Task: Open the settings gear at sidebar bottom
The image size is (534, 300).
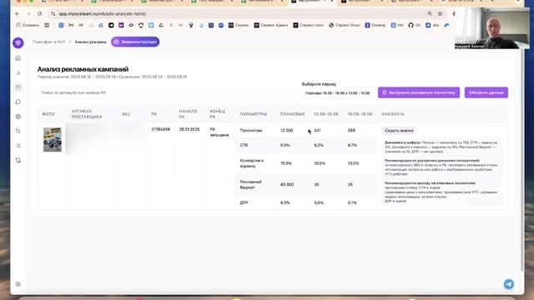Action: pyautogui.click(x=18, y=284)
